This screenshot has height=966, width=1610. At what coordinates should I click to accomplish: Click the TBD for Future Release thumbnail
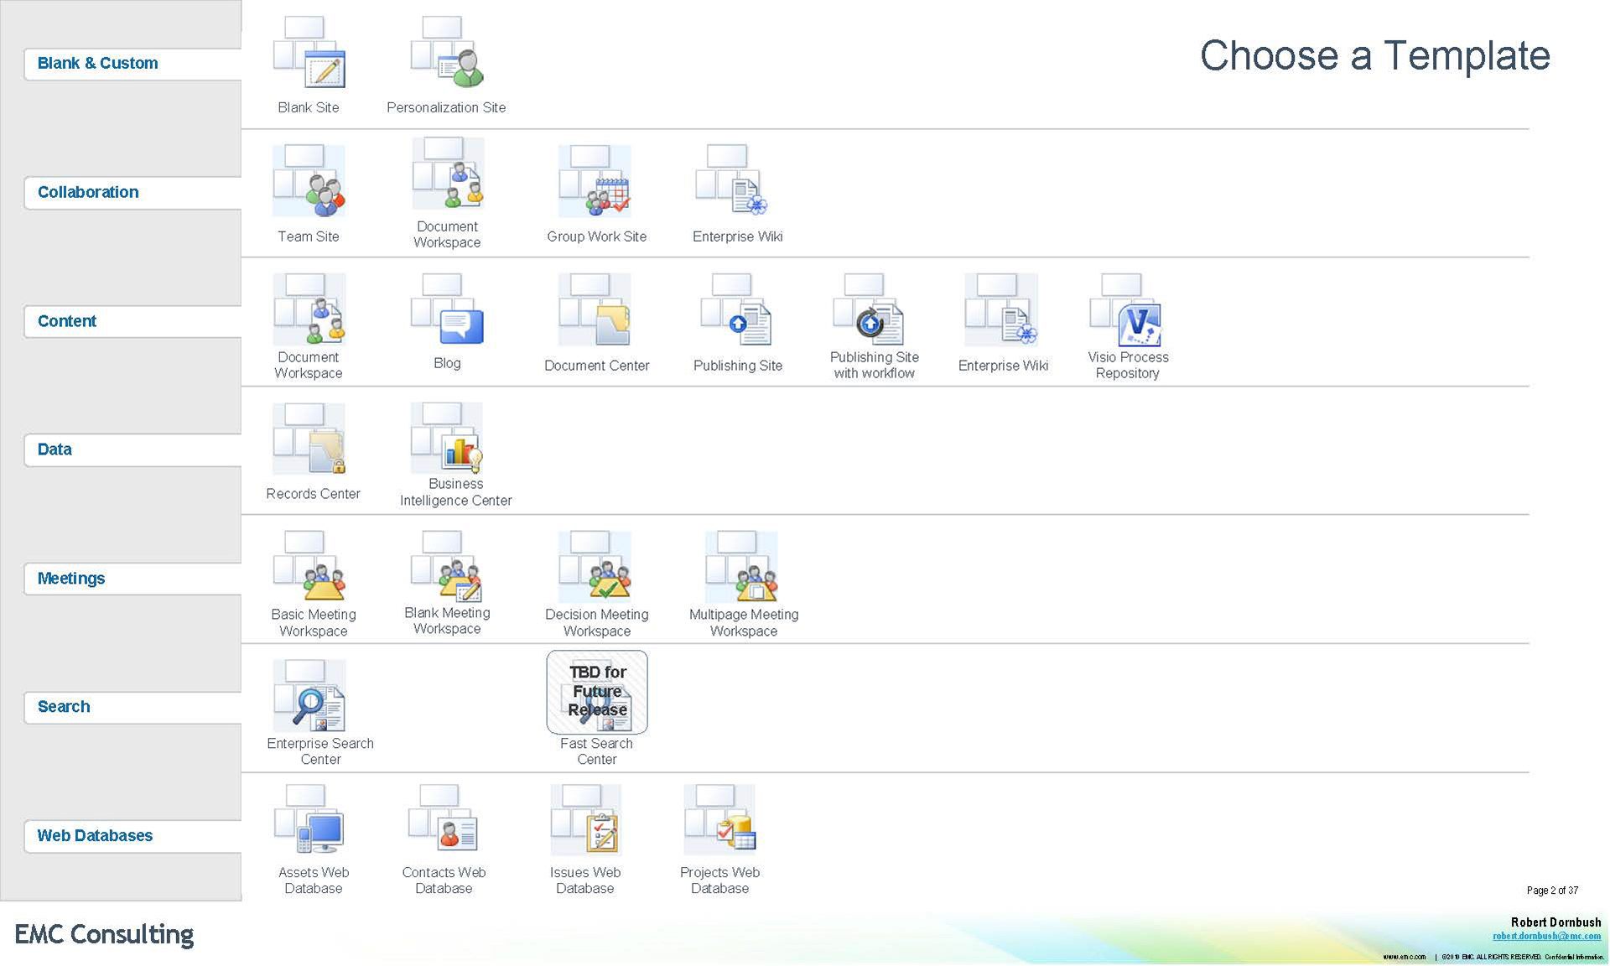(597, 692)
